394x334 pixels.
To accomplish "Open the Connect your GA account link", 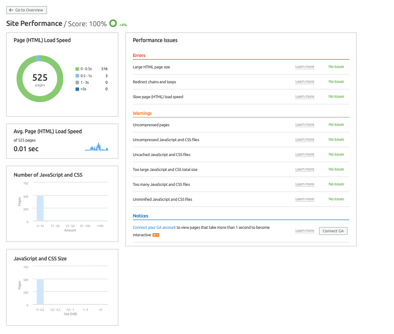I will (x=154, y=227).
